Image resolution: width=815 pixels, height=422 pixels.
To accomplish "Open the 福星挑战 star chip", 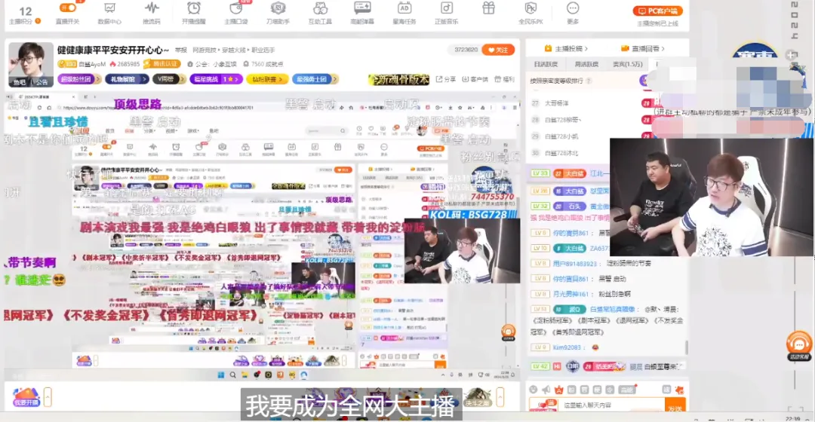I will tap(216, 79).
